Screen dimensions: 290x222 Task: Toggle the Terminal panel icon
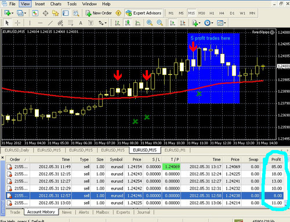click(x=66, y=13)
